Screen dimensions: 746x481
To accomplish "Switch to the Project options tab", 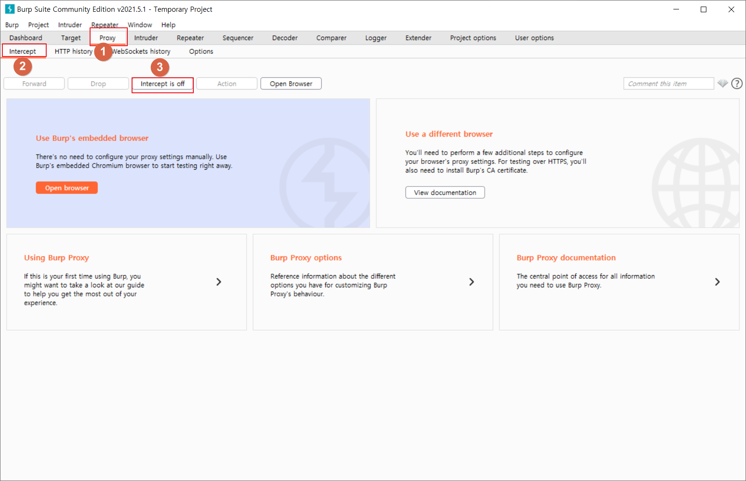I will (x=473, y=38).
